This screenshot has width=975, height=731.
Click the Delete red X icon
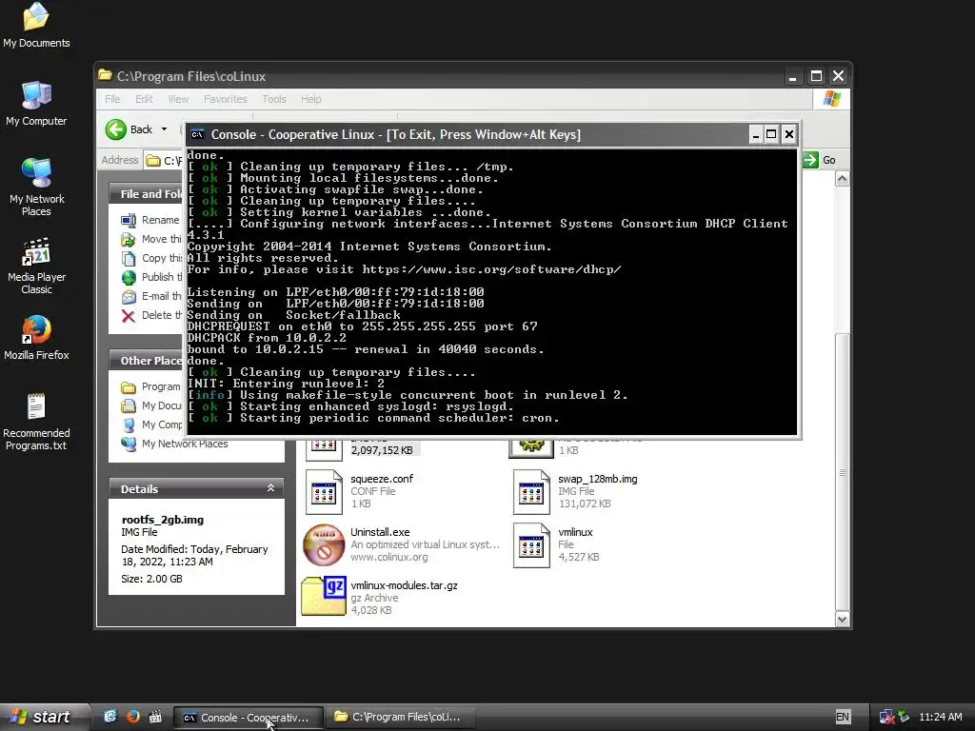pos(129,316)
